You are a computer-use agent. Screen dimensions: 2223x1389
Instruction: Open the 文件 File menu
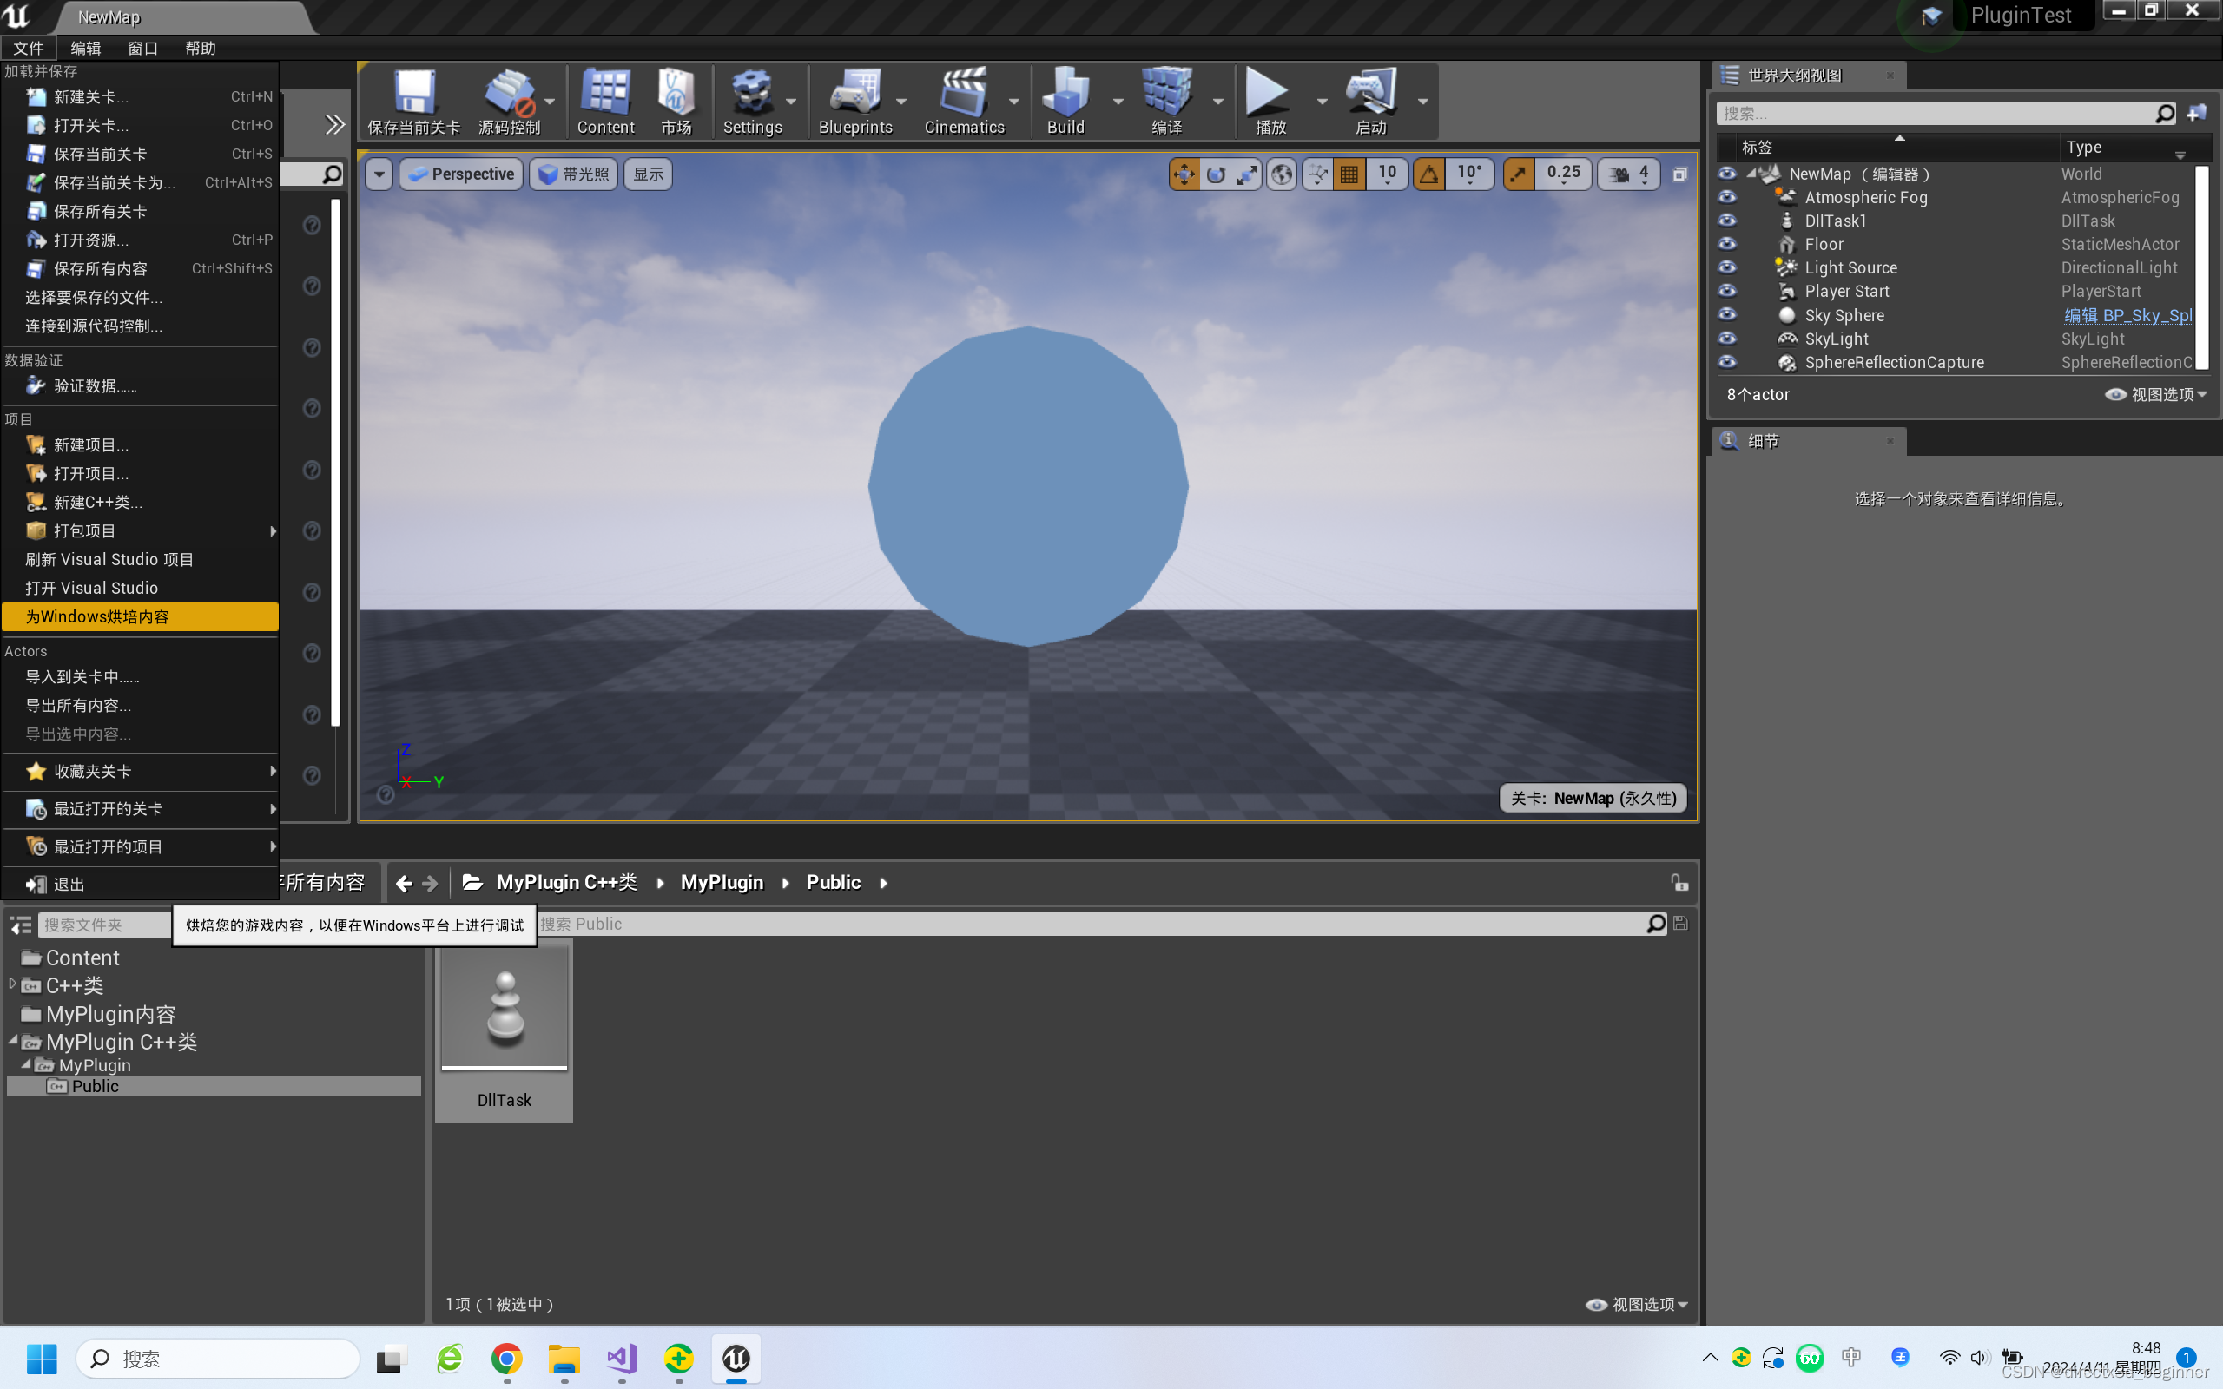point(27,48)
